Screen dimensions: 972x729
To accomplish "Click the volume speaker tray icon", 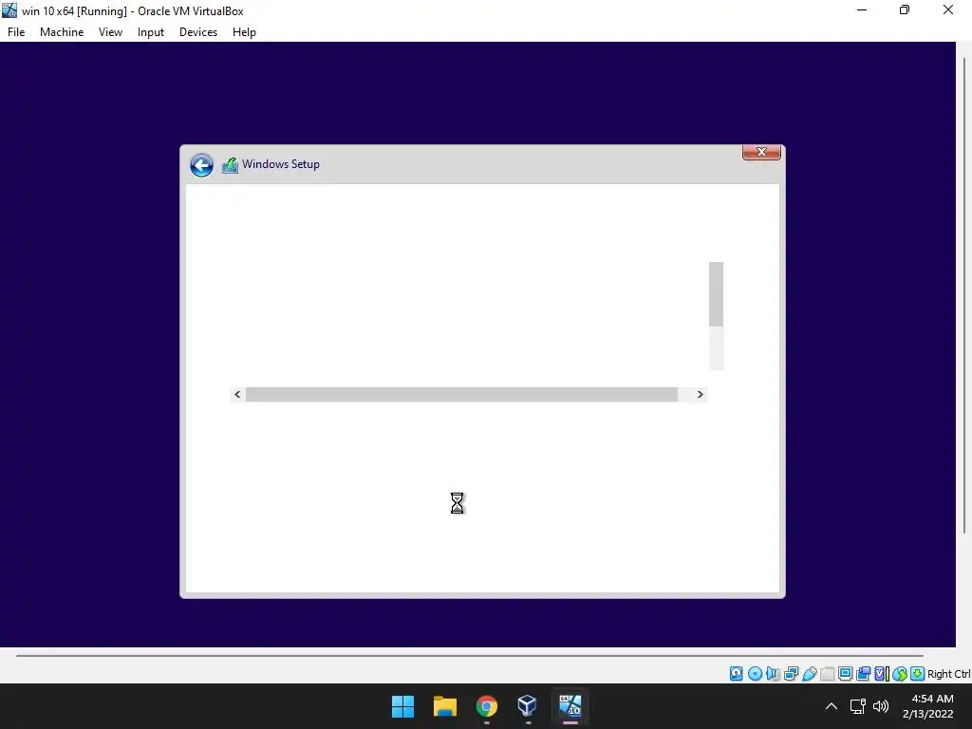I will [x=880, y=706].
